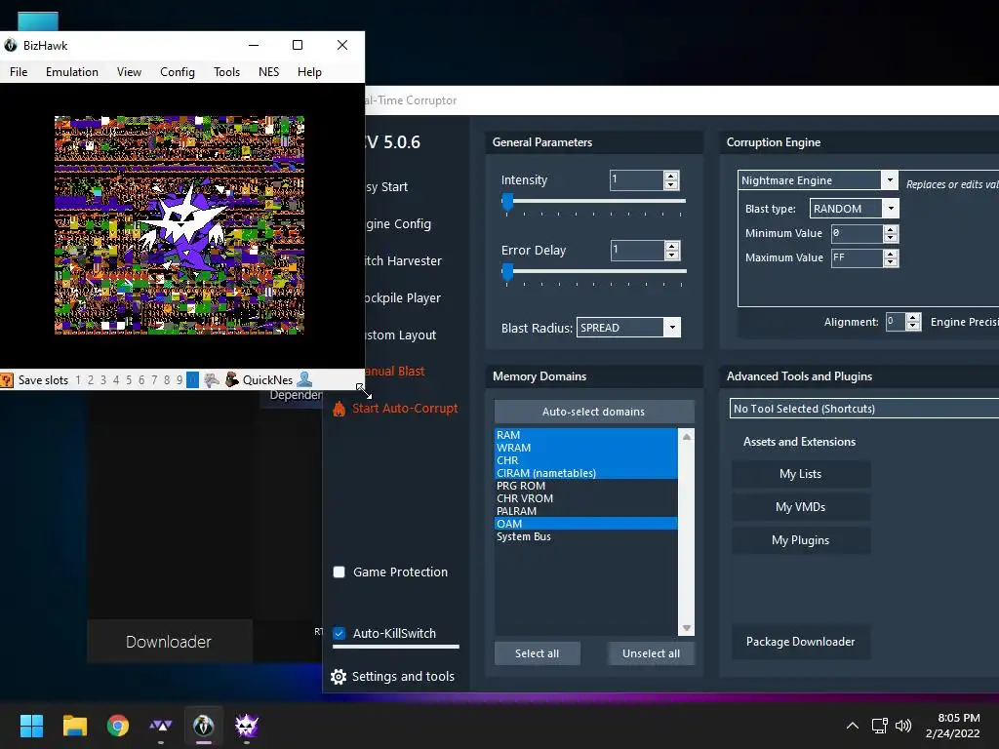The height and width of the screenshot is (749, 999).
Task: Click Auto-select domains button
Action: click(x=594, y=412)
